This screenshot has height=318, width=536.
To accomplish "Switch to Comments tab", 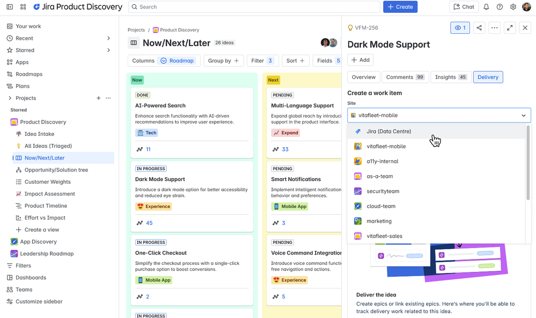I will 405,77.
